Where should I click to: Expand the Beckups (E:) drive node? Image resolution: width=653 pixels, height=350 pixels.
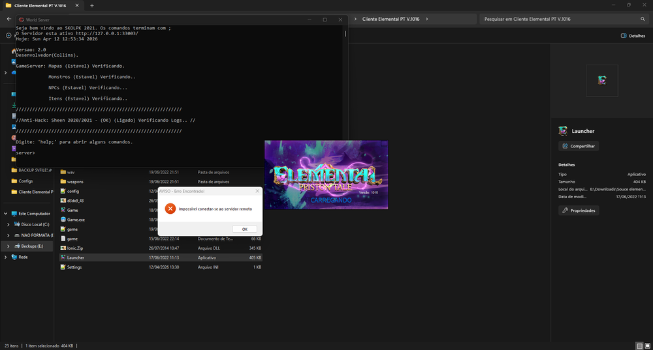8,246
